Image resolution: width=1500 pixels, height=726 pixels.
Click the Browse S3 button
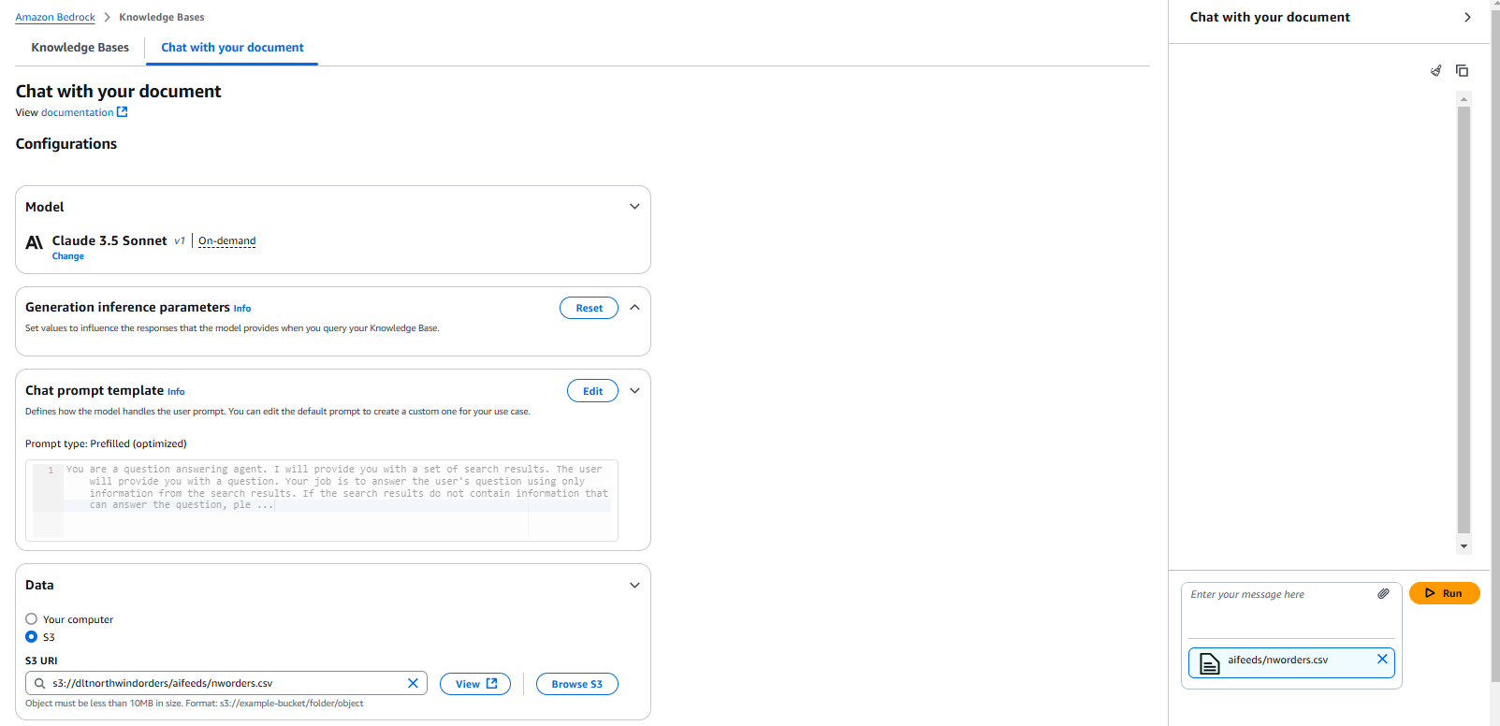[x=576, y=684]
